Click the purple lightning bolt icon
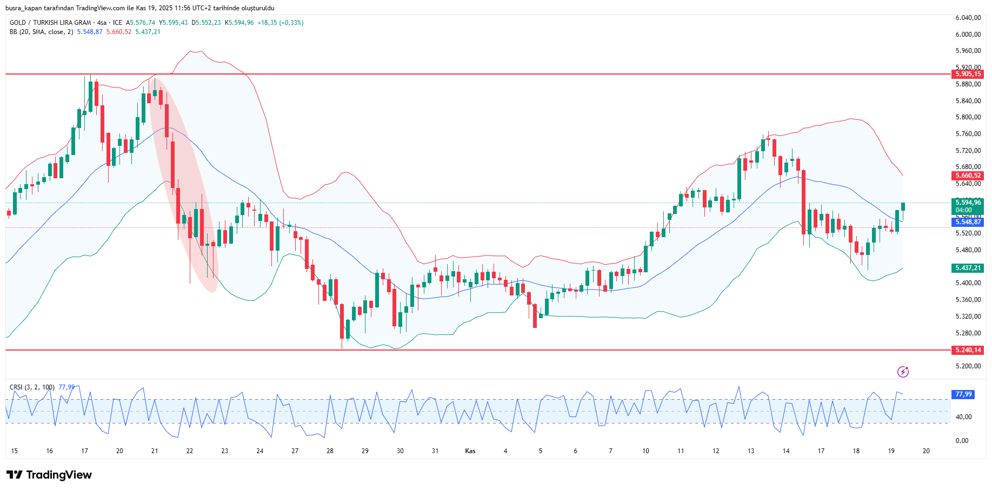Viewport: 992px width, 491px height. tap(903, 372)
